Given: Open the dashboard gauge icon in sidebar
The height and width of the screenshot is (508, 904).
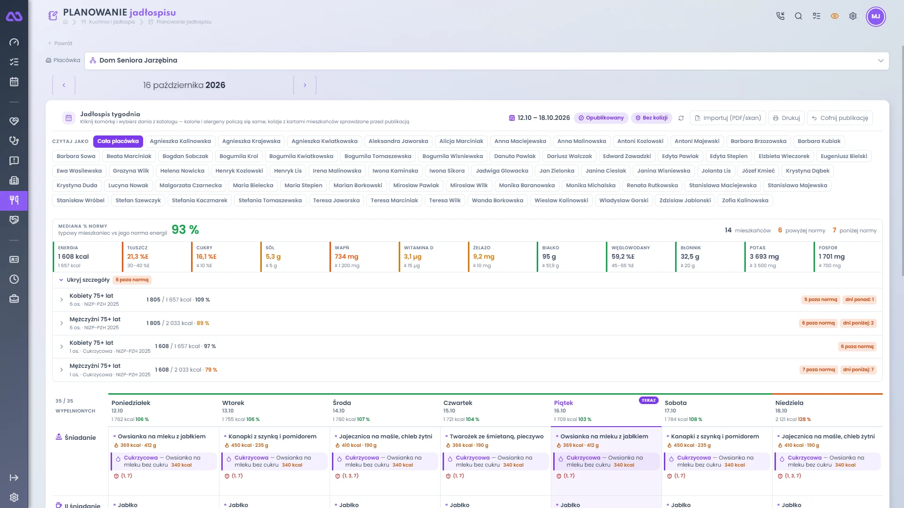Looking at the screenshot, I should point(14,42).
